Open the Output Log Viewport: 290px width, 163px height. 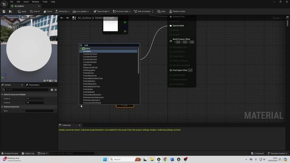(x=28, y=153)
